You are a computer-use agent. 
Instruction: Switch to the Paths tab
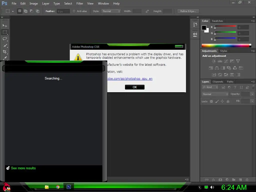(230, 82)
